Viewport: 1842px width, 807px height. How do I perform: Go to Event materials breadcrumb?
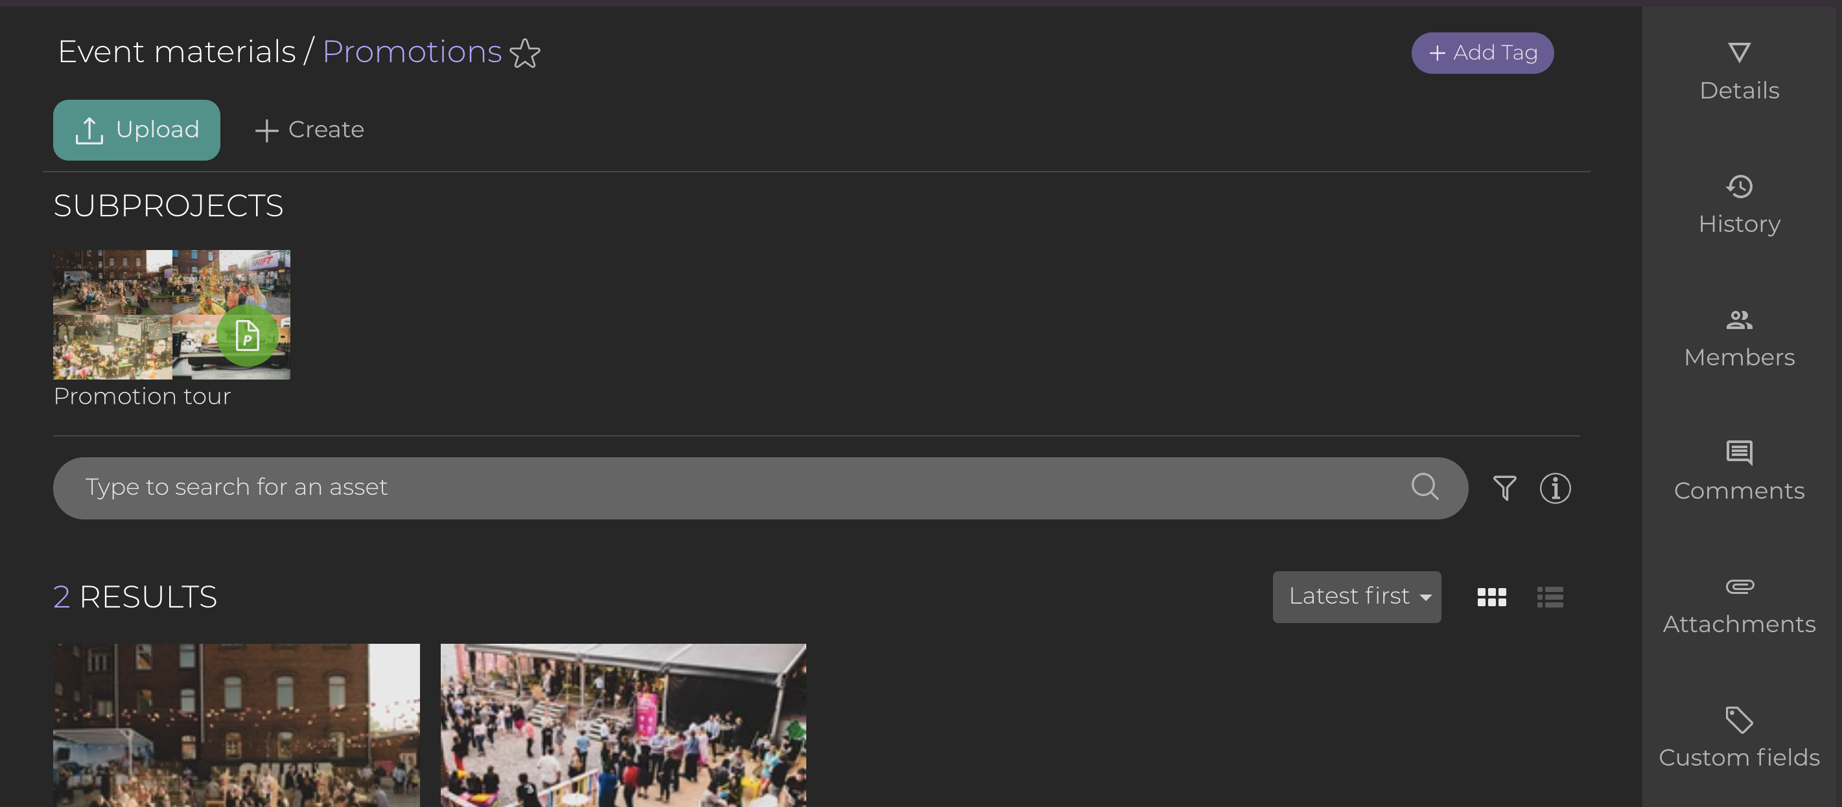click(177, 52)
